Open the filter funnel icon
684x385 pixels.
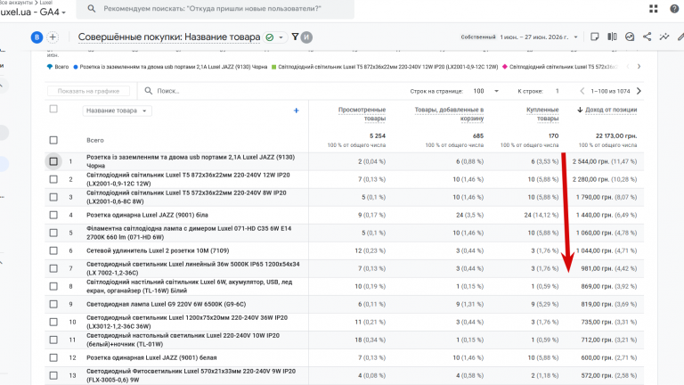295,37
